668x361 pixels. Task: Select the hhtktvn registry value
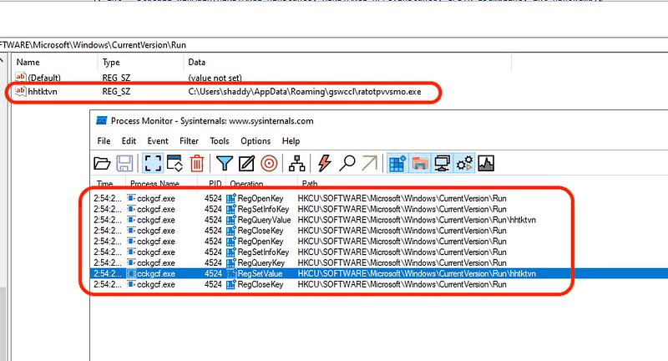tap(43, 91)
